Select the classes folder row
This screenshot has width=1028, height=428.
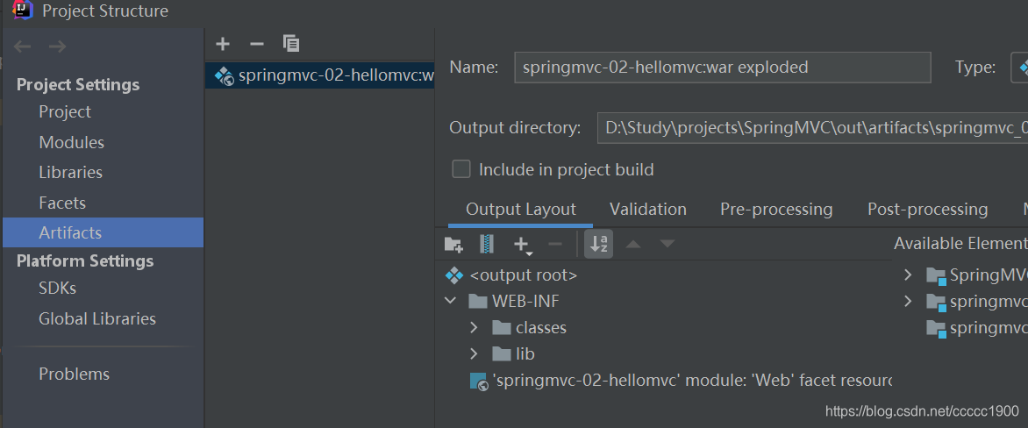[x=528, y=328]
